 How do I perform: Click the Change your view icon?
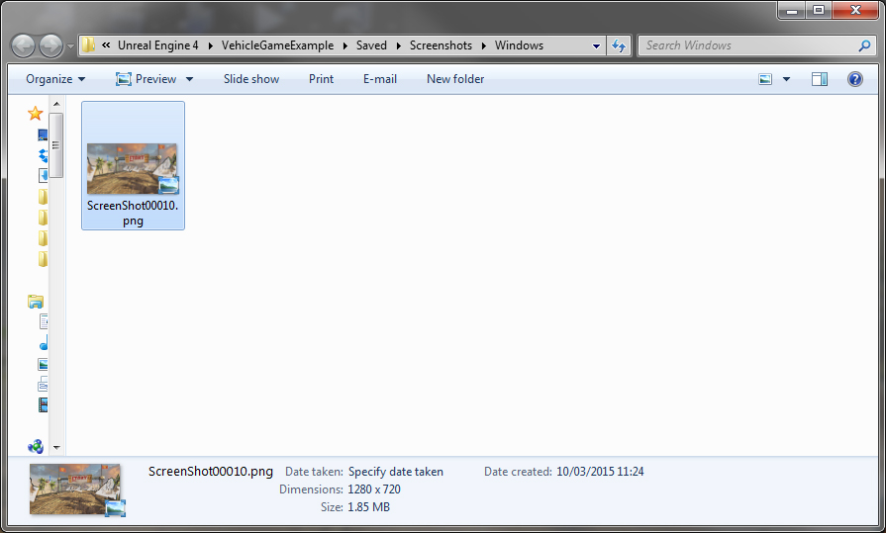pos(765,79)
